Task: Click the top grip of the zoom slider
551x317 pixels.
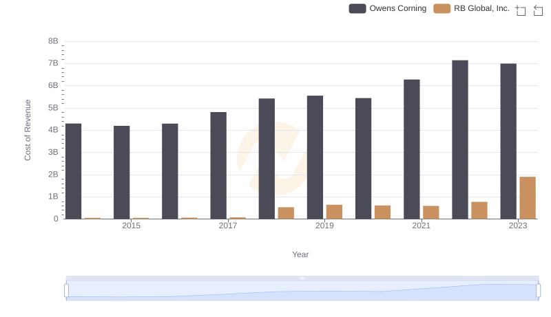Action: click(302, 278)
